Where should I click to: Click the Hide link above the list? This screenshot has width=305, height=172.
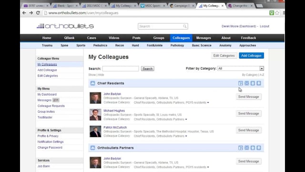pos(101,75)
